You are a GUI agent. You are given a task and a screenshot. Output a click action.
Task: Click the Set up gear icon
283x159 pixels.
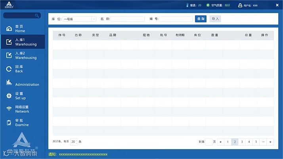click(9, 96)
